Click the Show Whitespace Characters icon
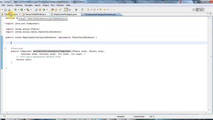The height and width of the screenshot is (120, 213). pyautogui.click(x=82, y=10)
